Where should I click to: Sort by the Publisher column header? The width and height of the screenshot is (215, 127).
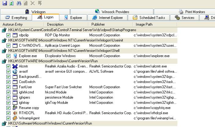click(x=110, y=24)
